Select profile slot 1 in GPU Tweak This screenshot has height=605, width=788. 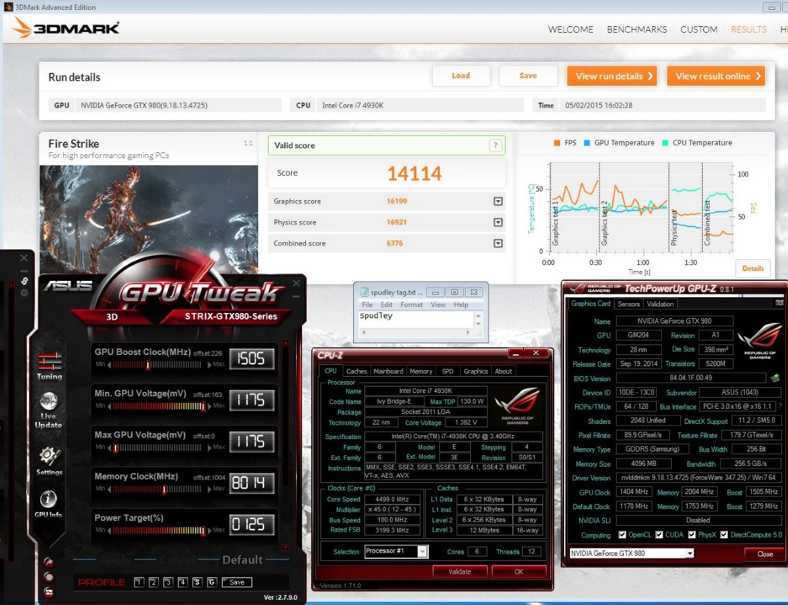(x=139, y=582)
